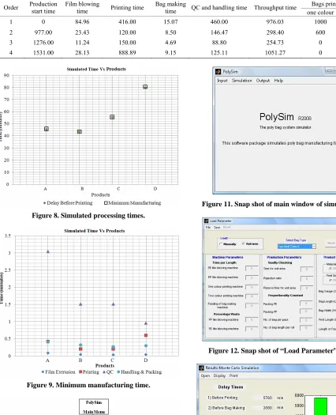The width and height of the screenshot is (336, 415).
Task: Click the Minimum Manufacturing legend entry
Action: coord(133,203)
